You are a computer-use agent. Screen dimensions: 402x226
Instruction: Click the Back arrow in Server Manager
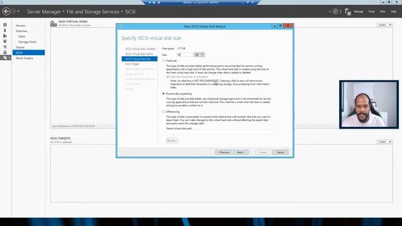pos(6,11)
